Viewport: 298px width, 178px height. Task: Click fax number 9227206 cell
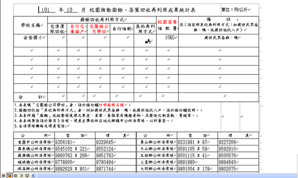238,142
